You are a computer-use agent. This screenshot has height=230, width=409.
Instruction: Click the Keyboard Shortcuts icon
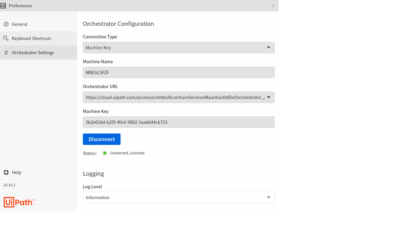click(x=6, y=38)
